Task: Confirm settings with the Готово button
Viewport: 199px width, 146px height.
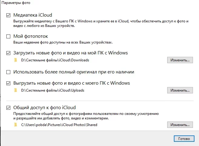Action: (184, 138)
